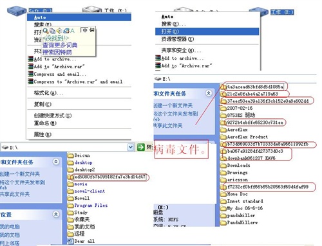Open the D:\ address bar dropdown

[130, 147]
